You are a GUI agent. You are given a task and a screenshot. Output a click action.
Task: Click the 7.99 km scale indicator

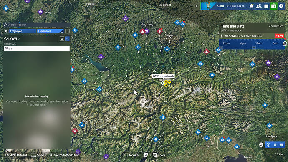279,153
